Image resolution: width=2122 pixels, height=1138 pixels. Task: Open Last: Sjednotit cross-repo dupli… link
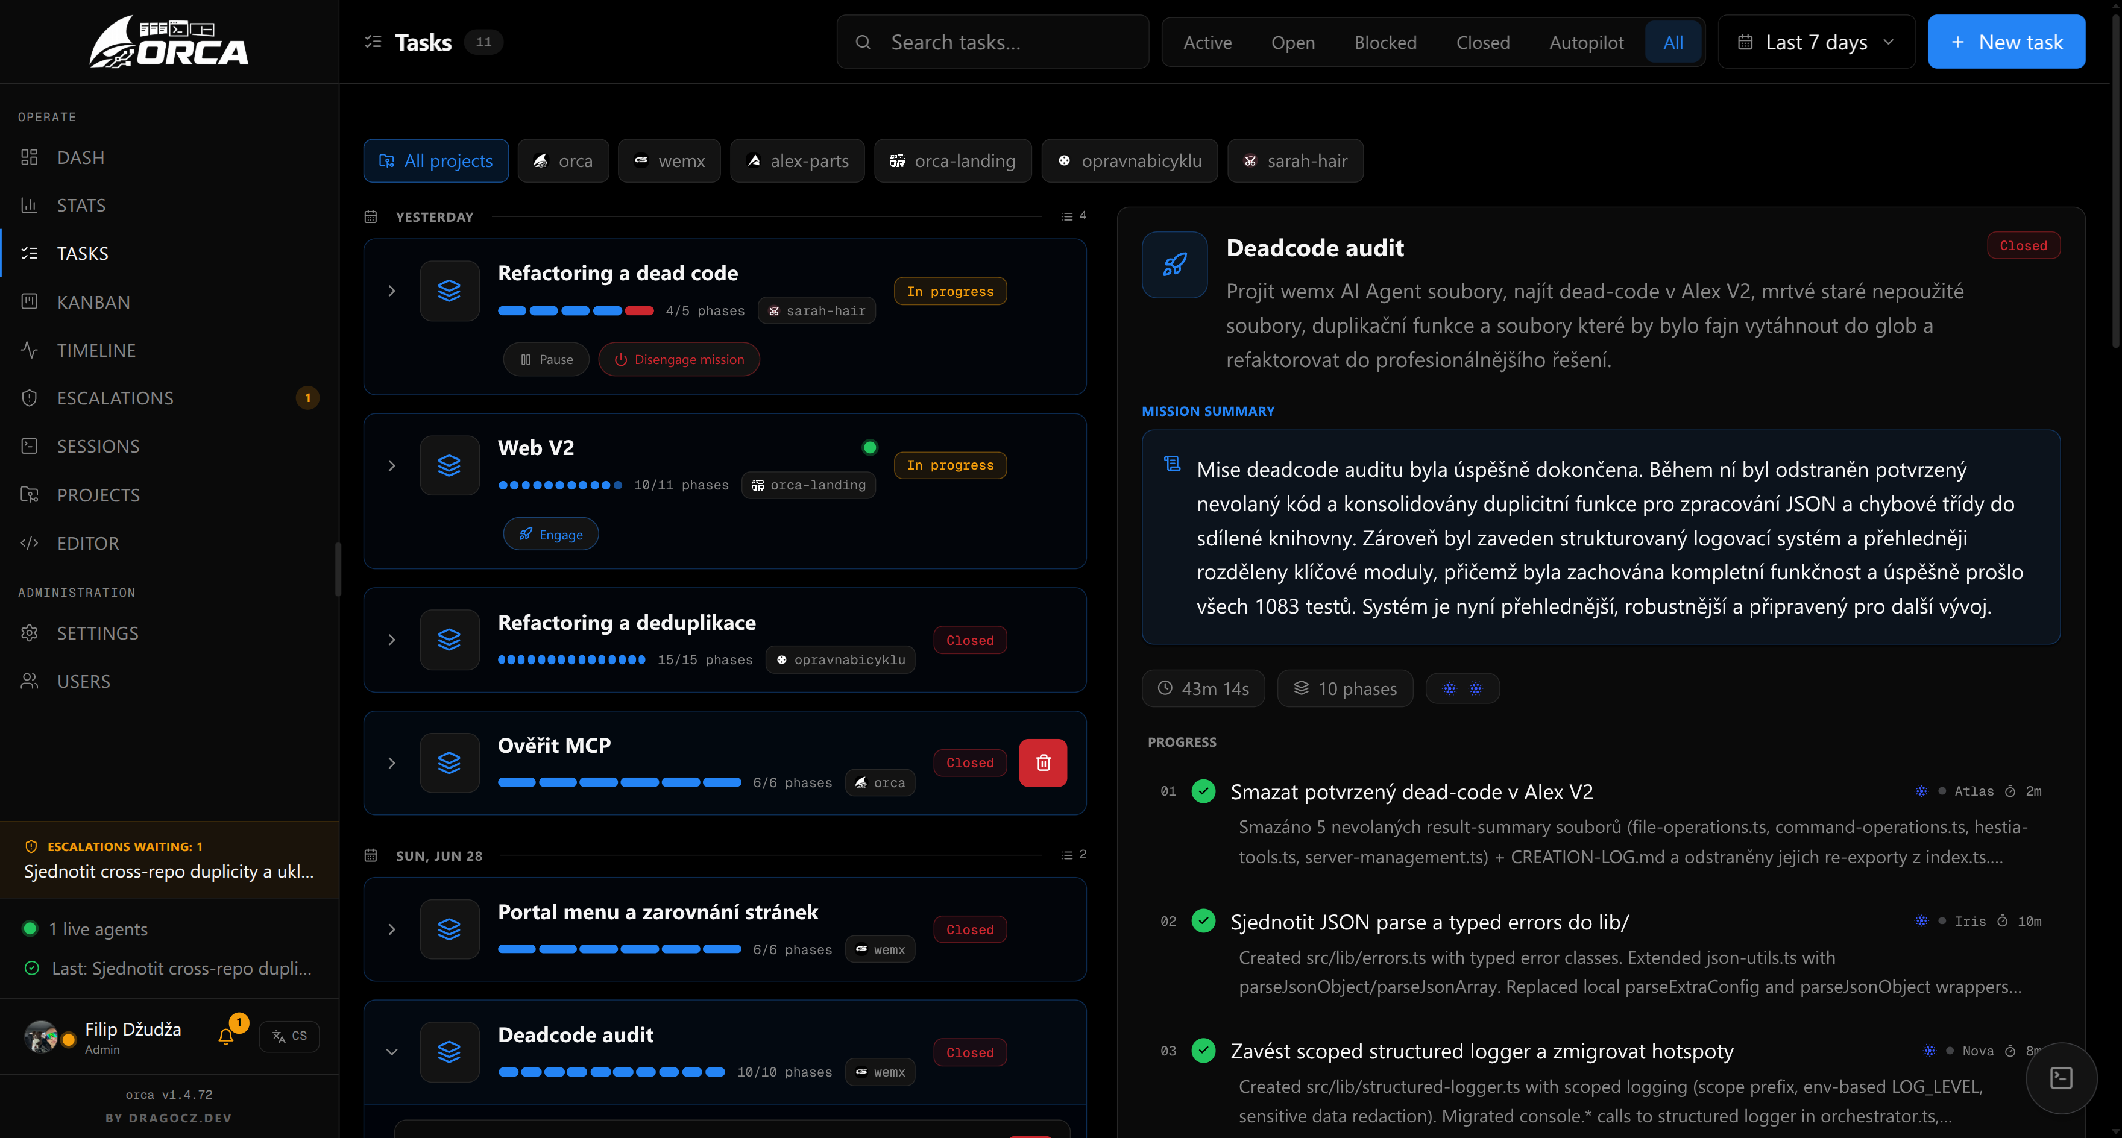click(169, 969)
